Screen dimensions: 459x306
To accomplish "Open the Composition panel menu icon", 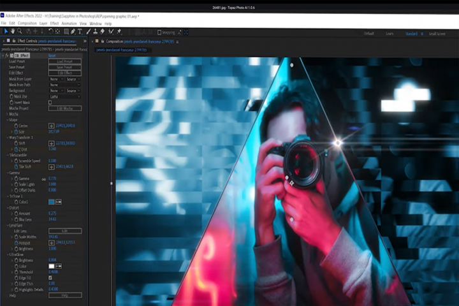I will (177, 42).
